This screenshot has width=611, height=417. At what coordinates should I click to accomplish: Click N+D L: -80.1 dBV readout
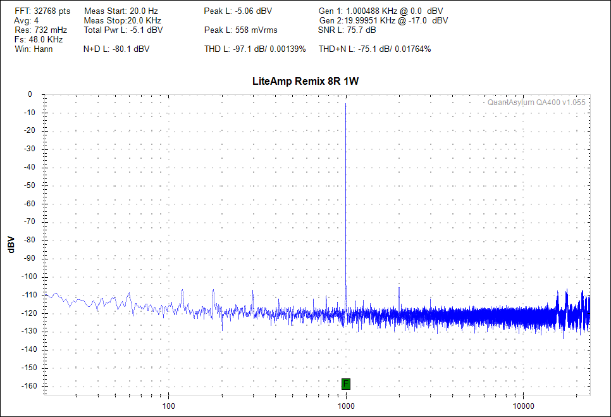(x=116, y=49)
